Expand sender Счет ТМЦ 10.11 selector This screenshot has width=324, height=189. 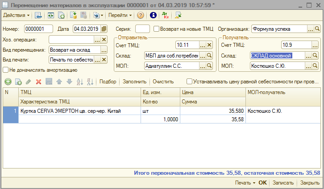point(202,45)
